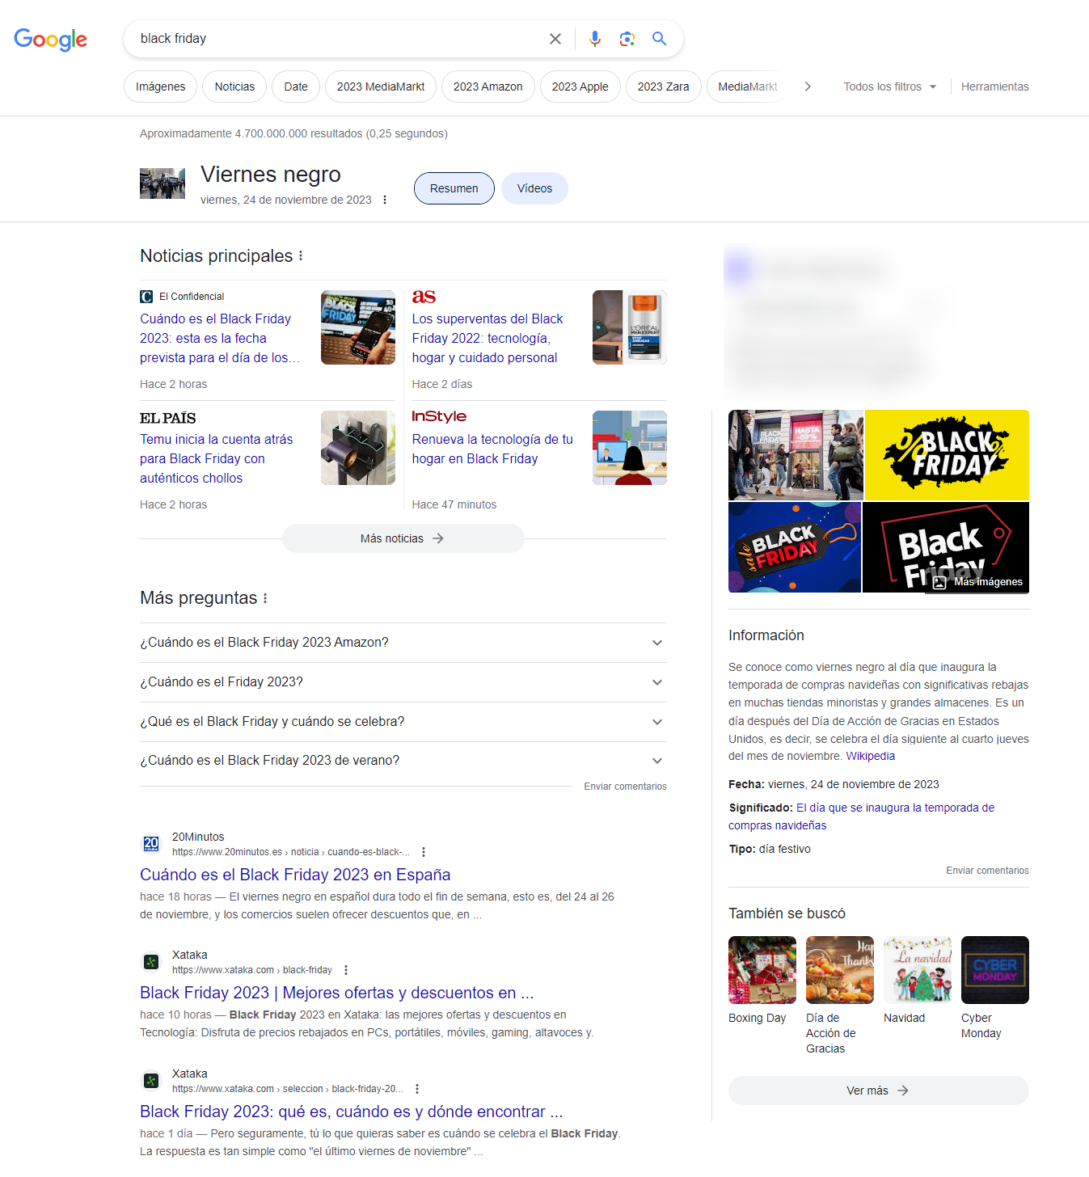Click the Significado description link
1089x1177 pixels.
coord(861,816)
